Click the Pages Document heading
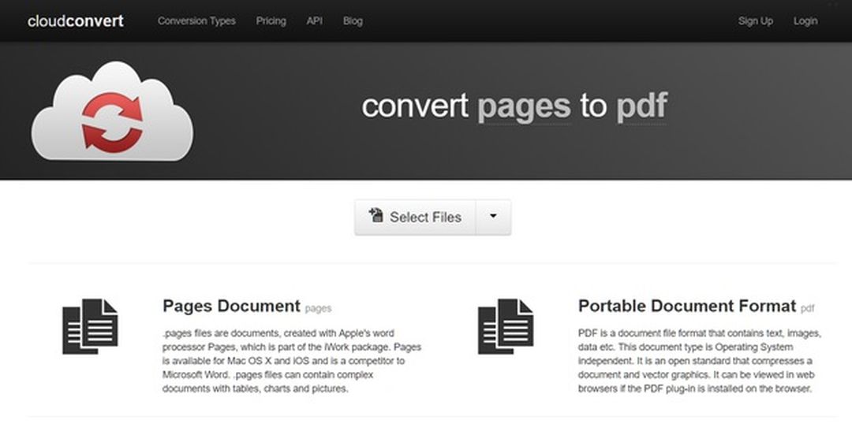This screenshot has width=852, height=435. 231,306
